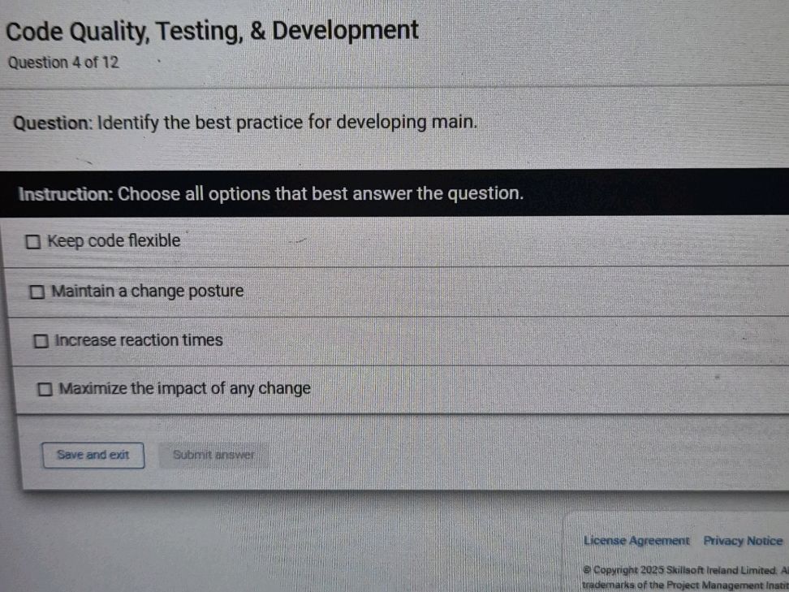Open the Privacy Notice link

(x=743, y=540)
